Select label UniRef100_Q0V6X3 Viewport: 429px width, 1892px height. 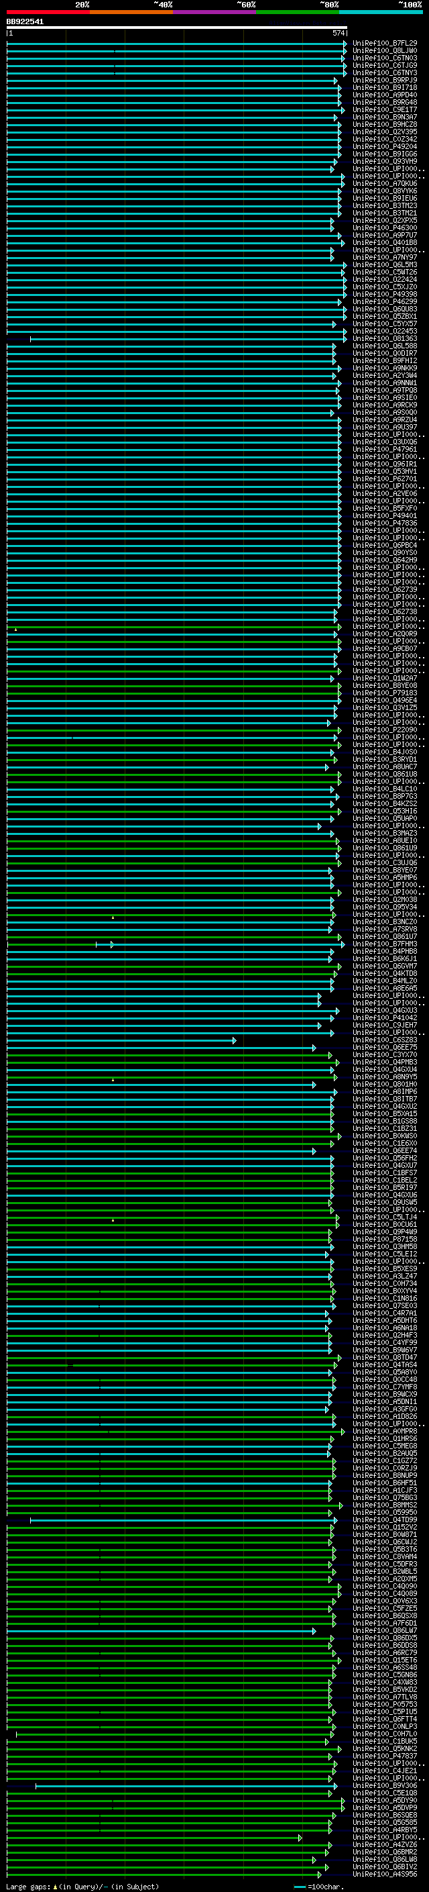point(384,1601)
